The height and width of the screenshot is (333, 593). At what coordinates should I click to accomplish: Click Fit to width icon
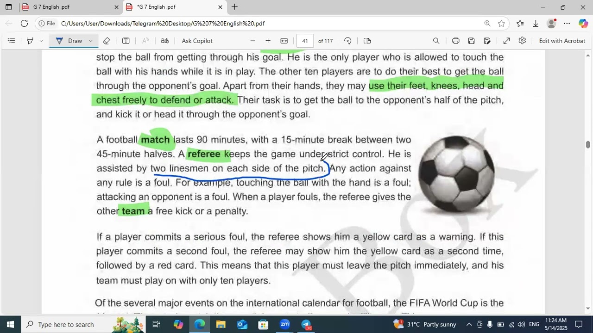[x=284, y=41]
